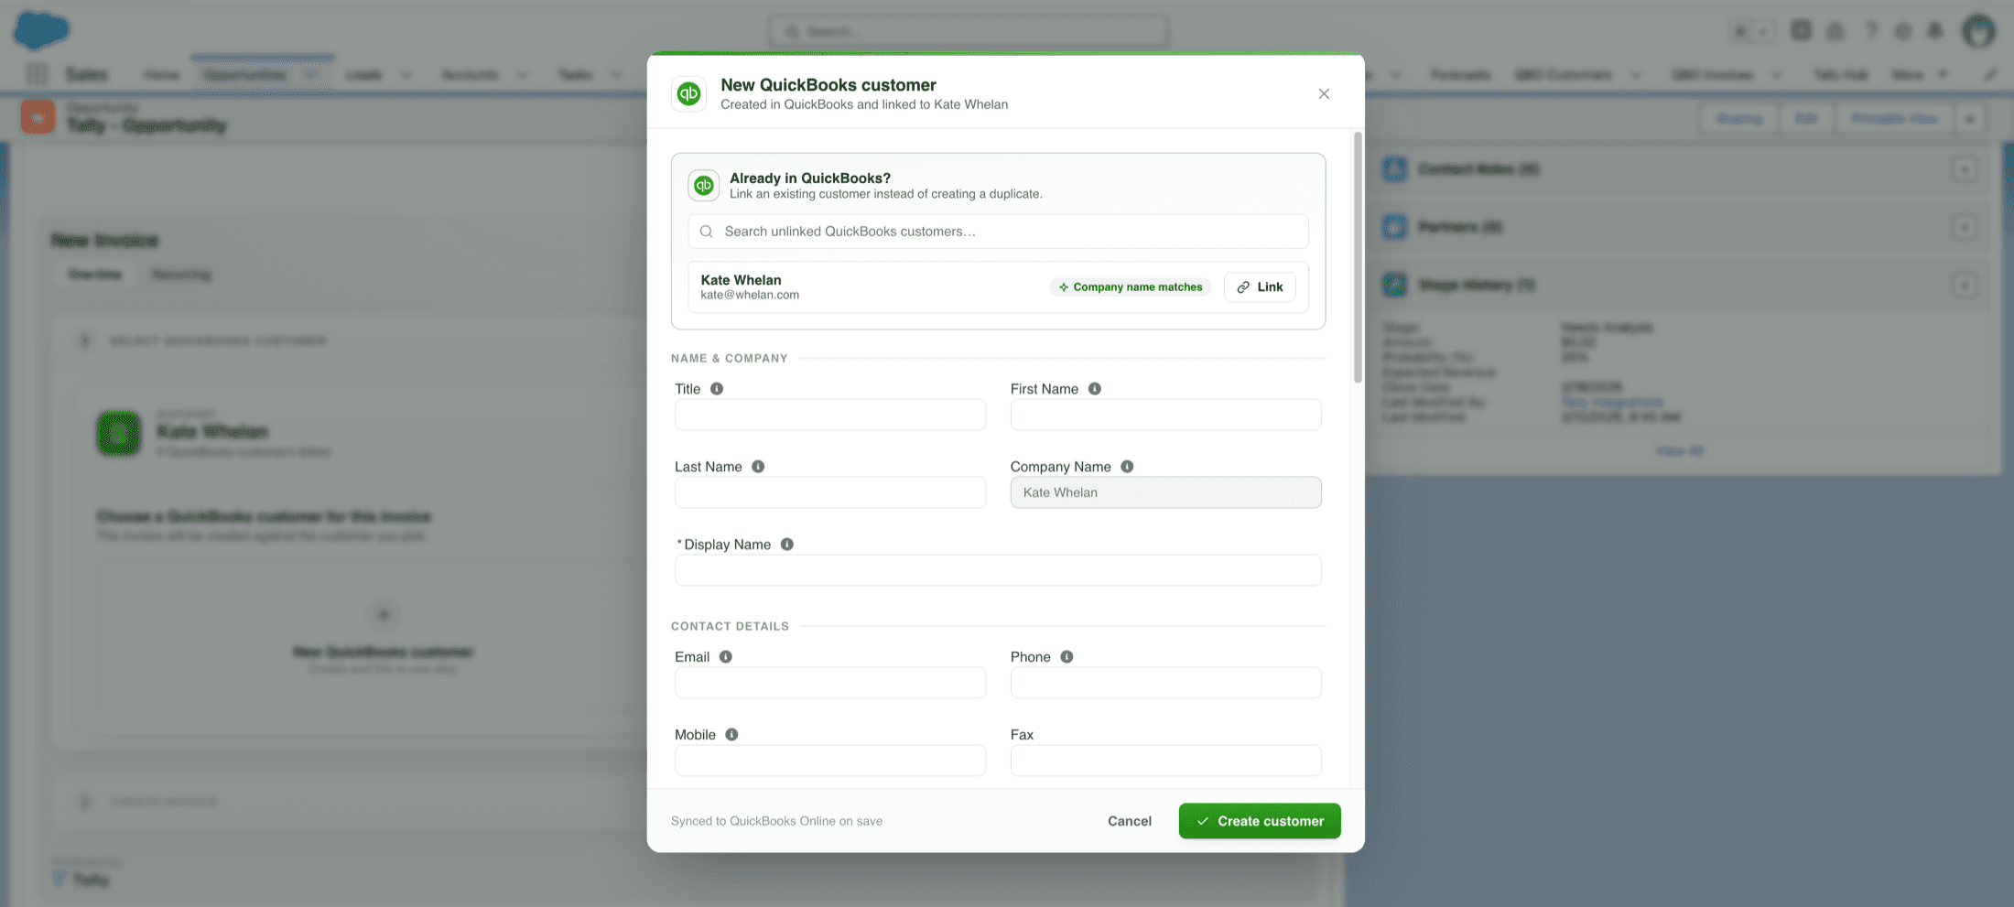2014x907 pixels.
Task: Close the New QuickBooks customer dialog
Action: [1324, 93]
